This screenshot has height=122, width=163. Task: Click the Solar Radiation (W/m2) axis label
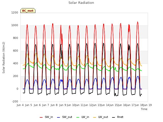(x=4, y=58)
